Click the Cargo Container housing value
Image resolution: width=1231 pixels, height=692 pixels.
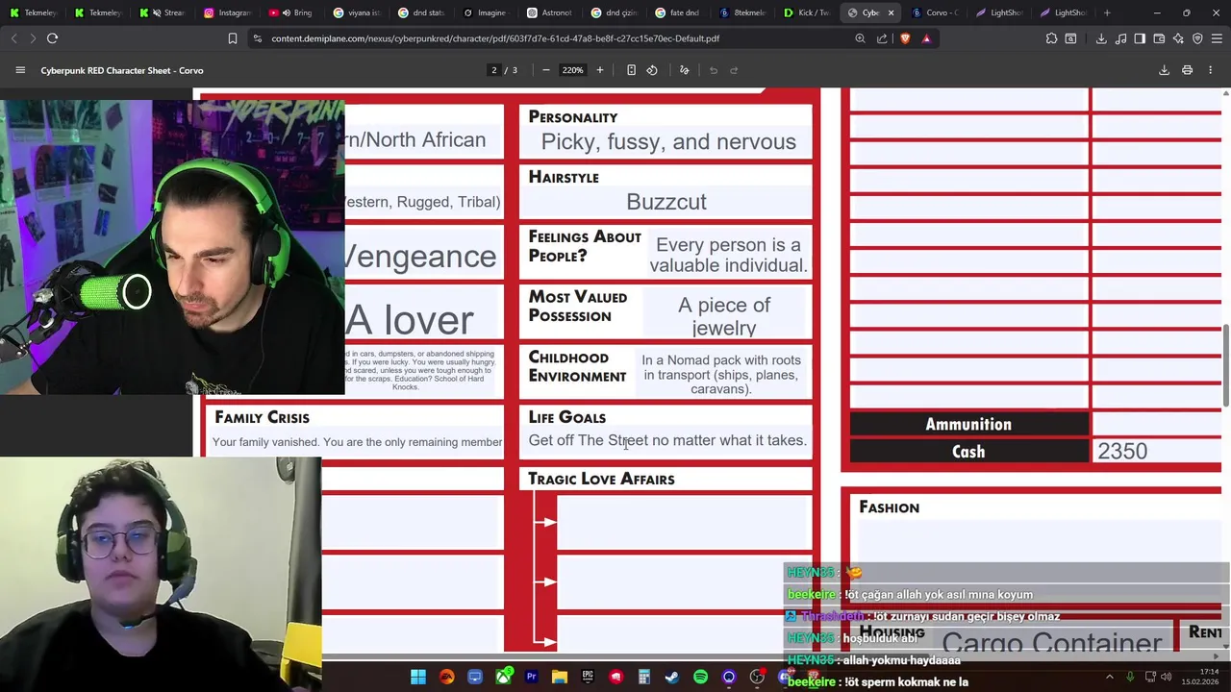pos(1052,643)
